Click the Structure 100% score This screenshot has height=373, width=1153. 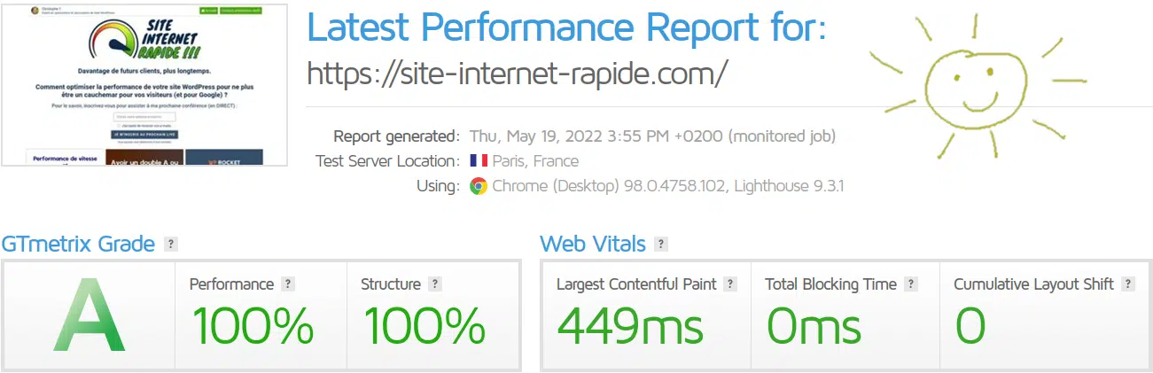pyautogui.click(x=424, y=325)
